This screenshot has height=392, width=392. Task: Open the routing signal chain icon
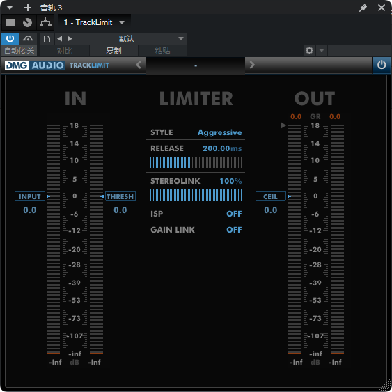pos(45,22)
